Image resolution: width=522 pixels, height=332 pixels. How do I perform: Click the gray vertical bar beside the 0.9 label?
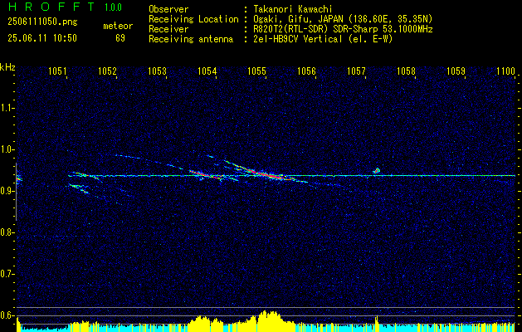pos(16,192)
